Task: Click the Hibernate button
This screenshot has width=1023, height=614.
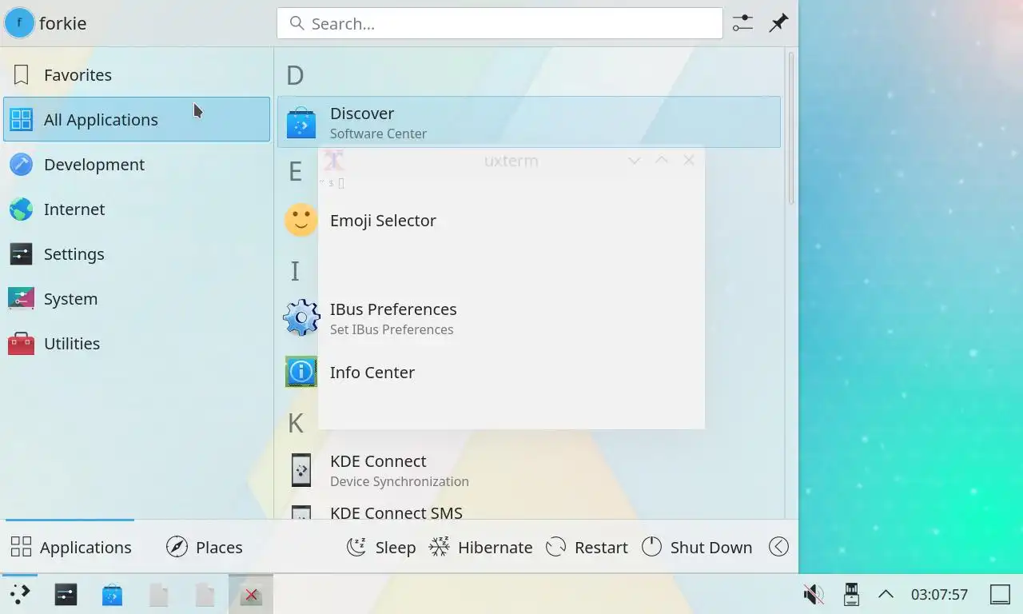Action: click(x=481, y=547)
